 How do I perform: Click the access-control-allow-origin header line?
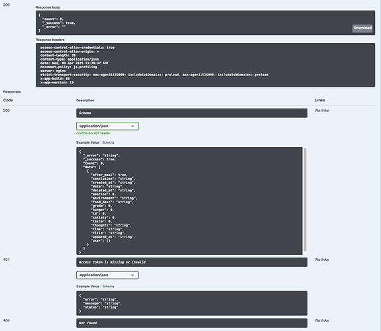click(x=70, y=52)
